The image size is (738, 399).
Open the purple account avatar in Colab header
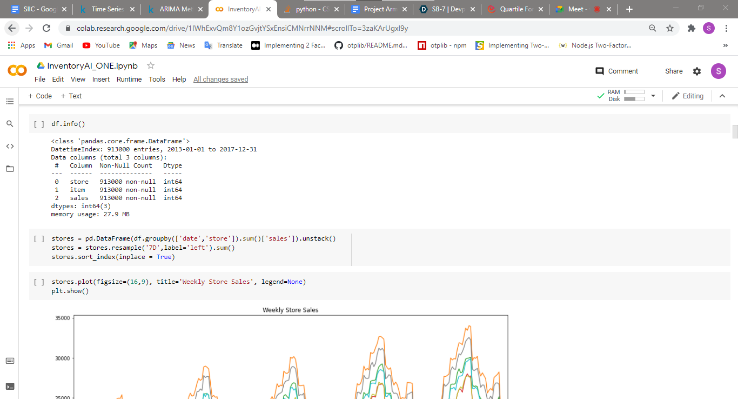point(718,71)
